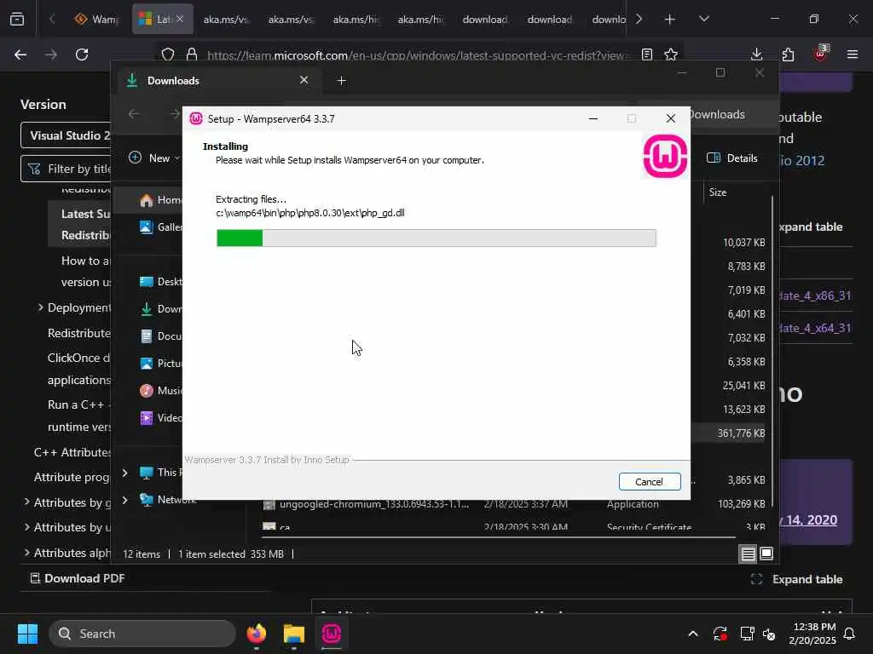The width and height of the screenshot is (873, 654).
Task: Toggle Details pane in File Explorer
Action: pyautogui.click(x=732, y=158)
